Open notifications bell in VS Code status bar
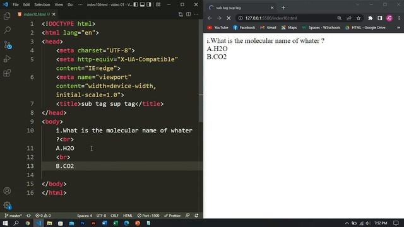Screen dimensions: 404x227 (x=196, y=216)
